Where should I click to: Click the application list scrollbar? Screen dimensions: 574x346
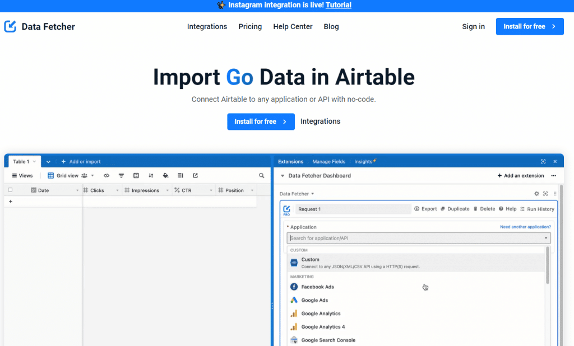[548, 265]
